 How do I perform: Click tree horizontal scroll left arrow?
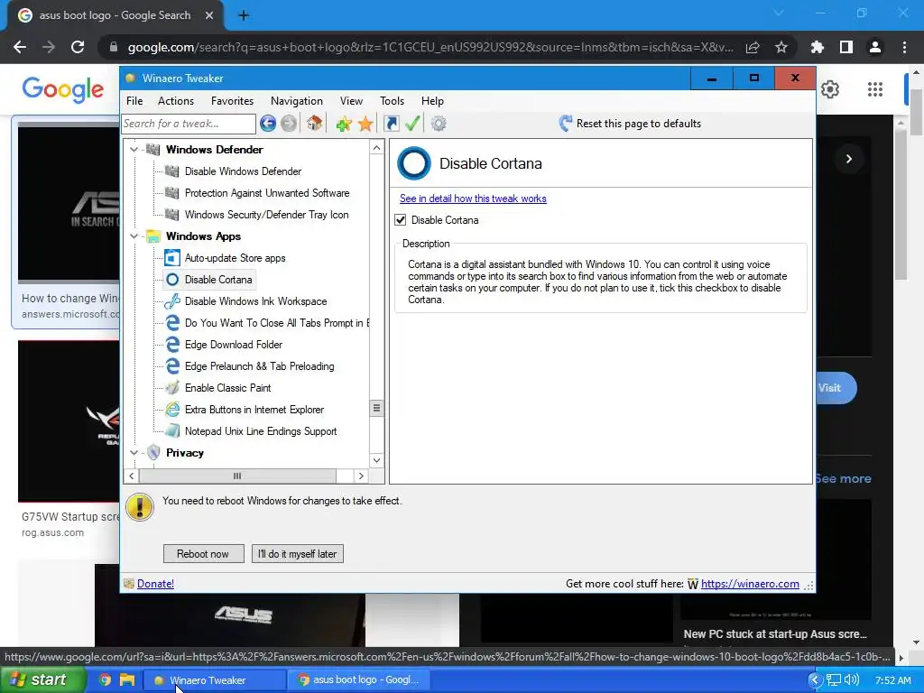click(132, 476)
